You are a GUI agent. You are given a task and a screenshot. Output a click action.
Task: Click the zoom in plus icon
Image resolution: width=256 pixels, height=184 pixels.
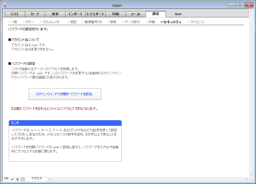[x=17, y=179]
